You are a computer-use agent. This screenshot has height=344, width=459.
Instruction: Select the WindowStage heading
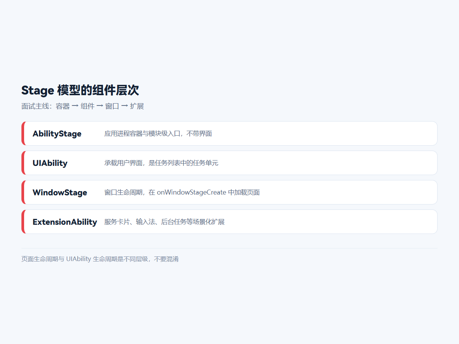(60, 193)
